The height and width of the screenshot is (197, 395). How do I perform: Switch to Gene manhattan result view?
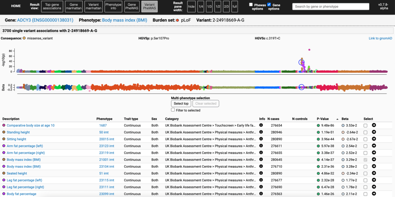pyautogui.click(x=73, y=7)
